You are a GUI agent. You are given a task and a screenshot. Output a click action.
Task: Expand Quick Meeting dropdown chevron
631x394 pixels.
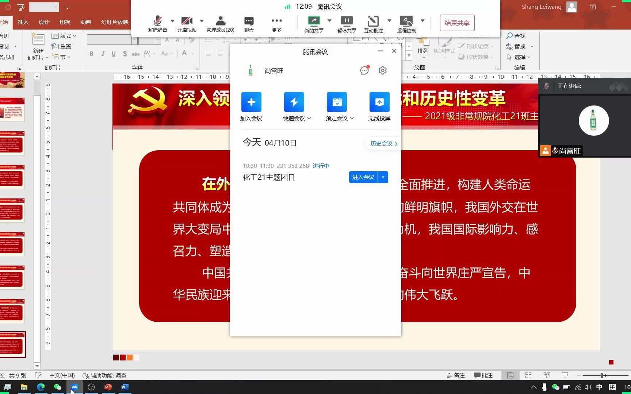pyautogui.click(x=309, y=118)
